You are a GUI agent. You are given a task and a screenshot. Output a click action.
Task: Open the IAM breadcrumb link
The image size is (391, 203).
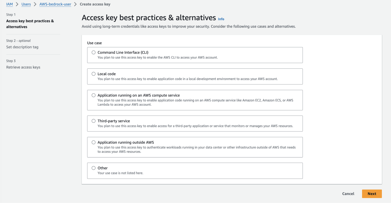point(9,4)
